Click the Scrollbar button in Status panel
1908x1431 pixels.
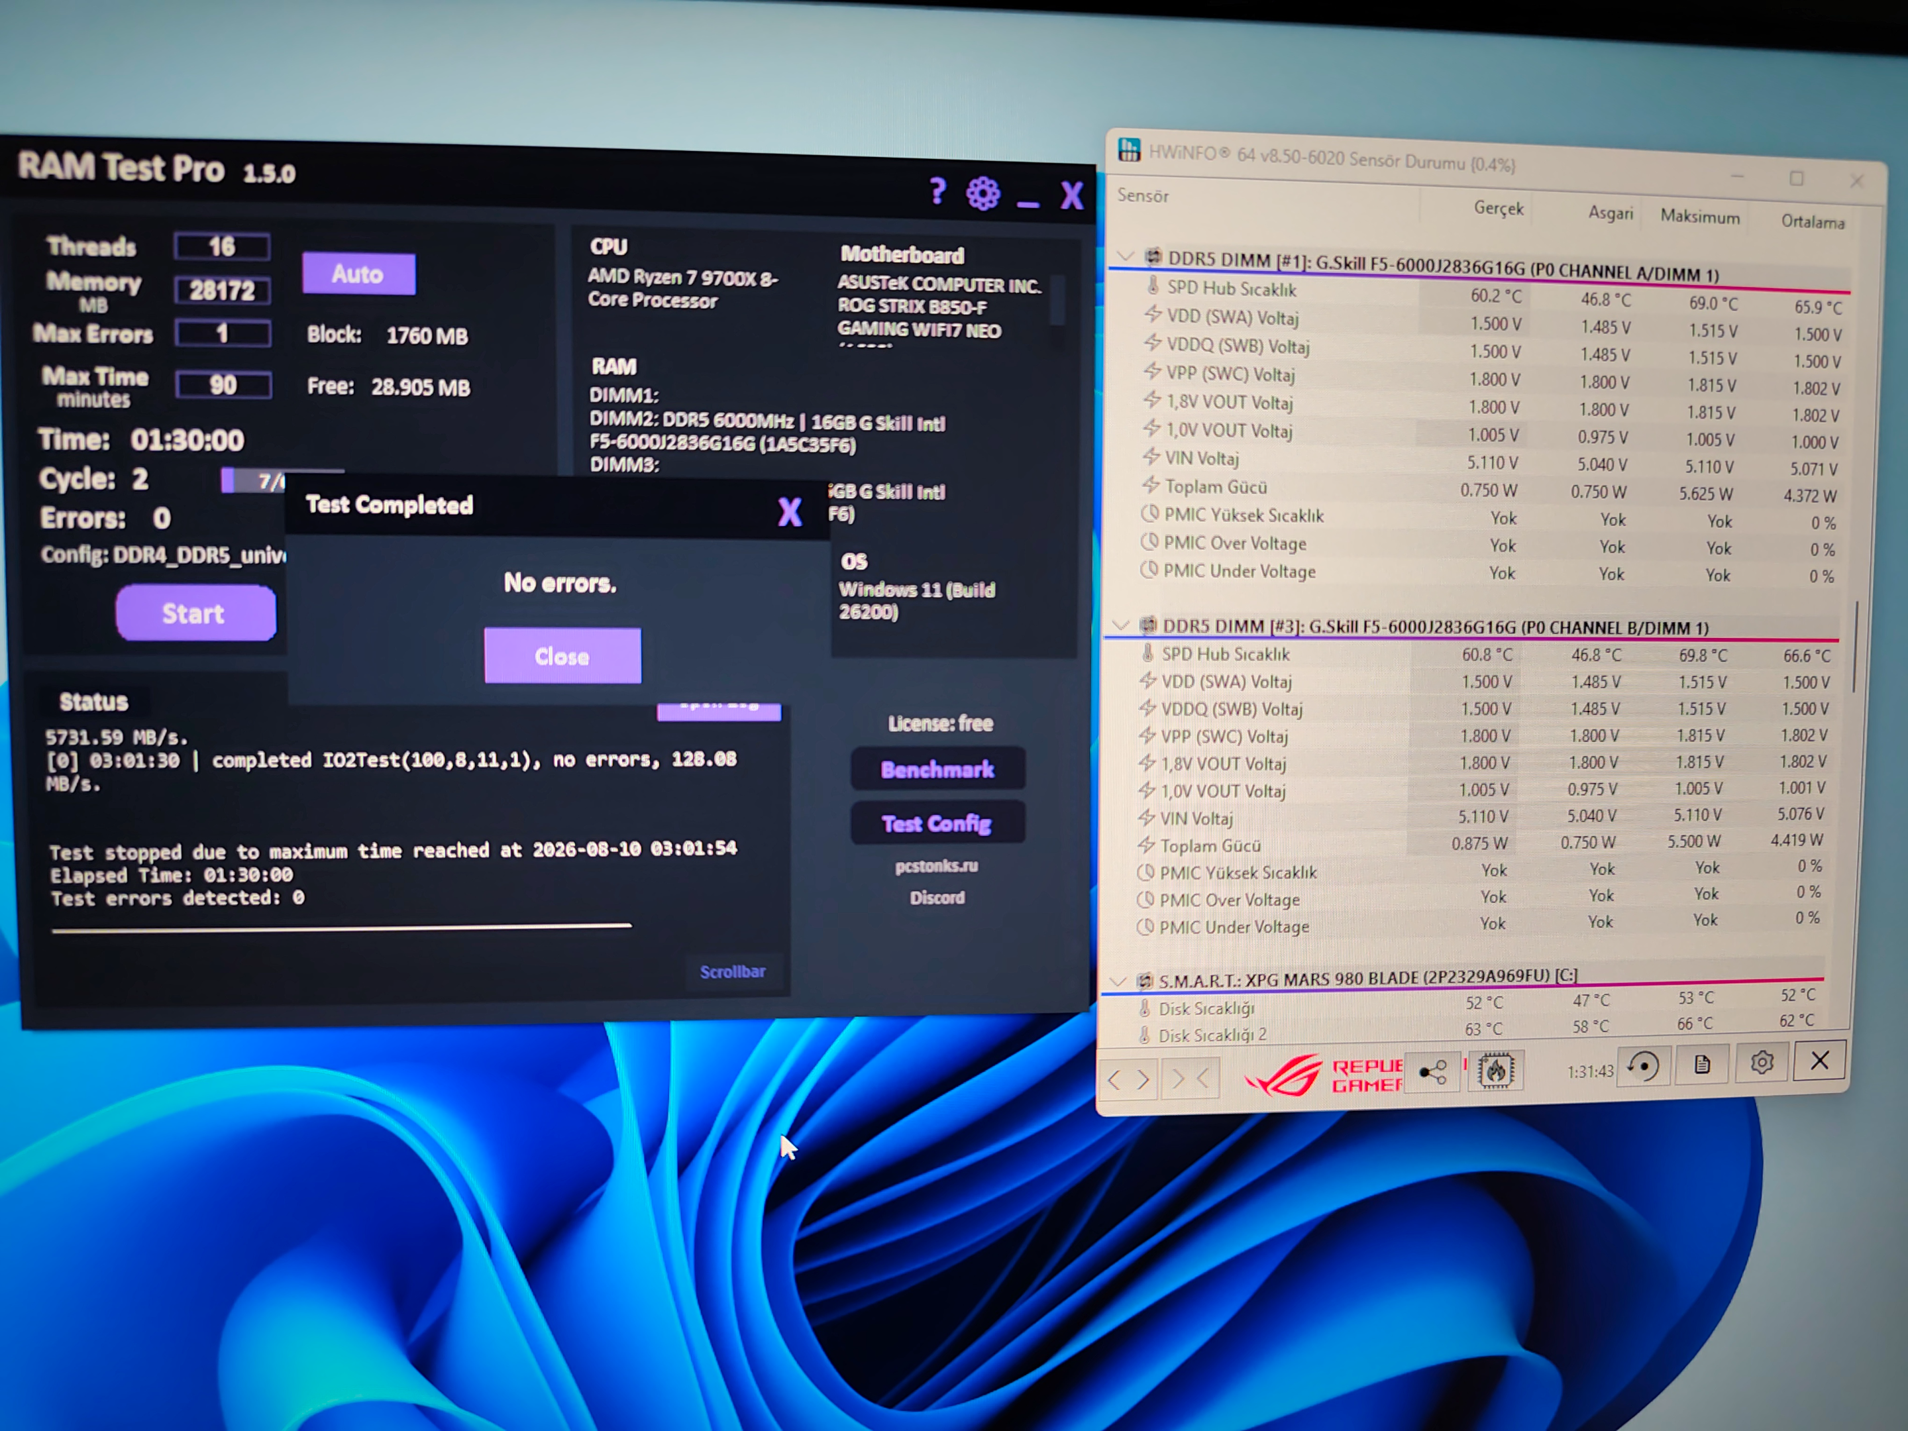click(732, 971)
